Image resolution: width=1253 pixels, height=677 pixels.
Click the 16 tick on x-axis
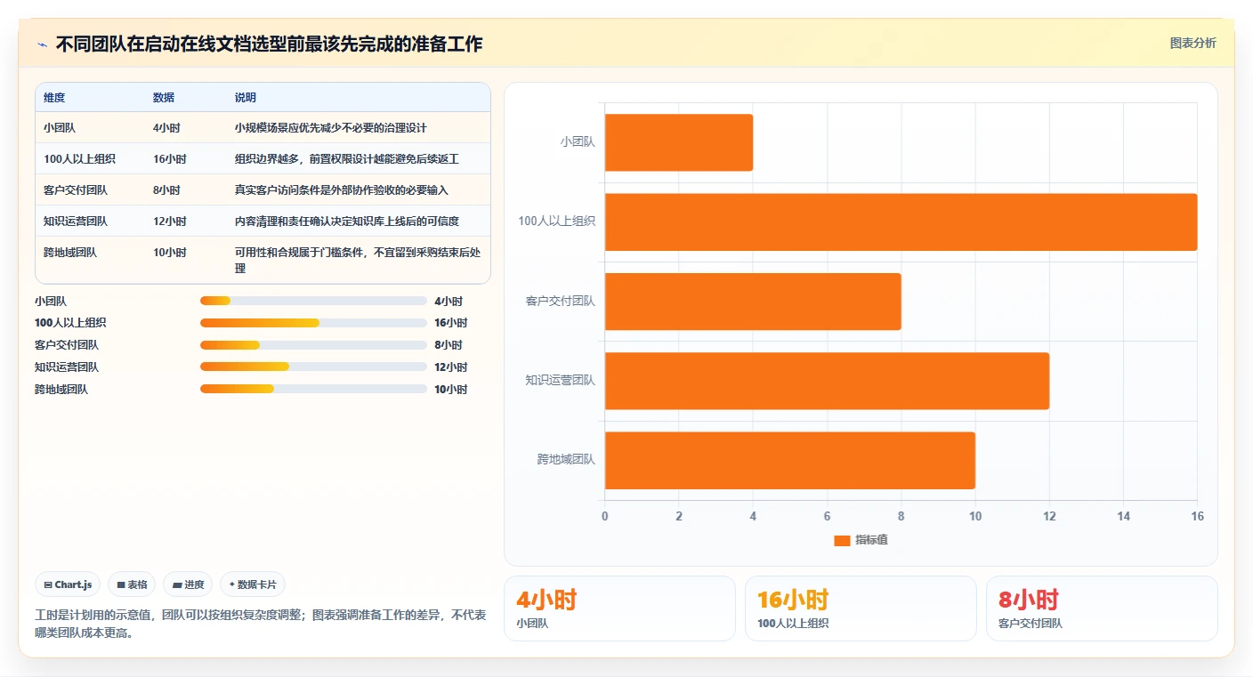pos(1197,517)
